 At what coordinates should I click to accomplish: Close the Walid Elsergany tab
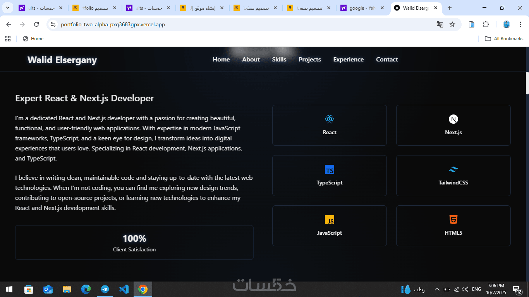436,8
